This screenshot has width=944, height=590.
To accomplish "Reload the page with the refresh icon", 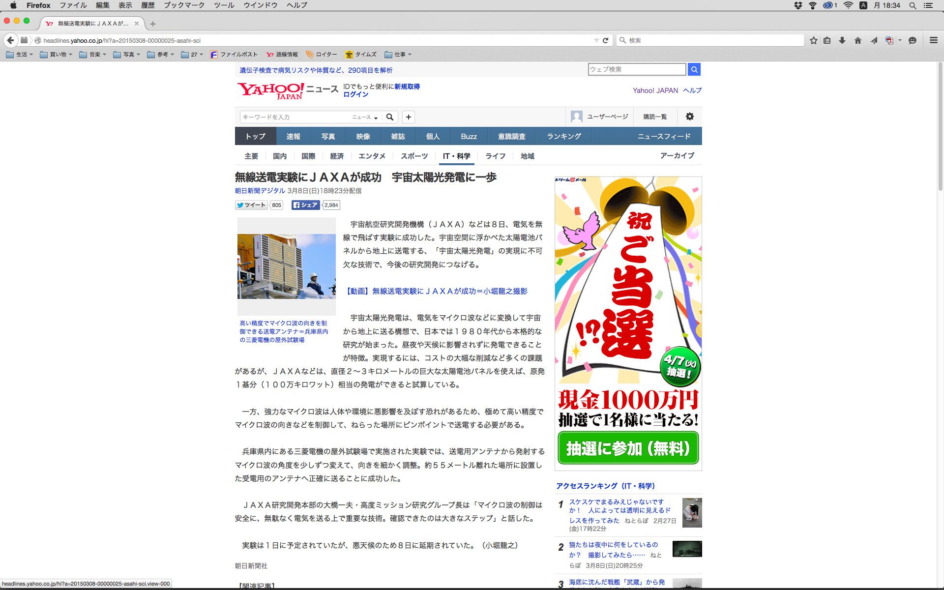I will coord(606,40).
